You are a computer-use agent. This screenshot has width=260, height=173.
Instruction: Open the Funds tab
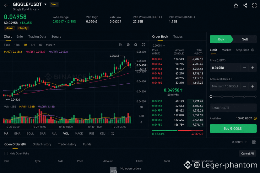[x=87, y=144]
